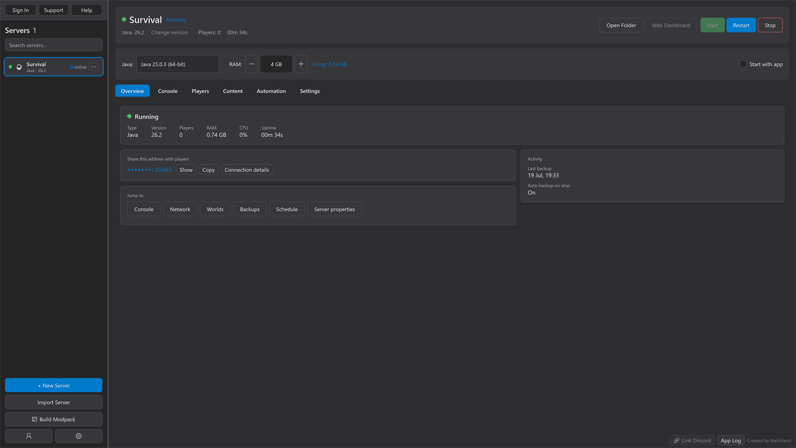Screen dimensions: 796x448
Task: Enable the Start with app checkbox
Action: (743, 64)
